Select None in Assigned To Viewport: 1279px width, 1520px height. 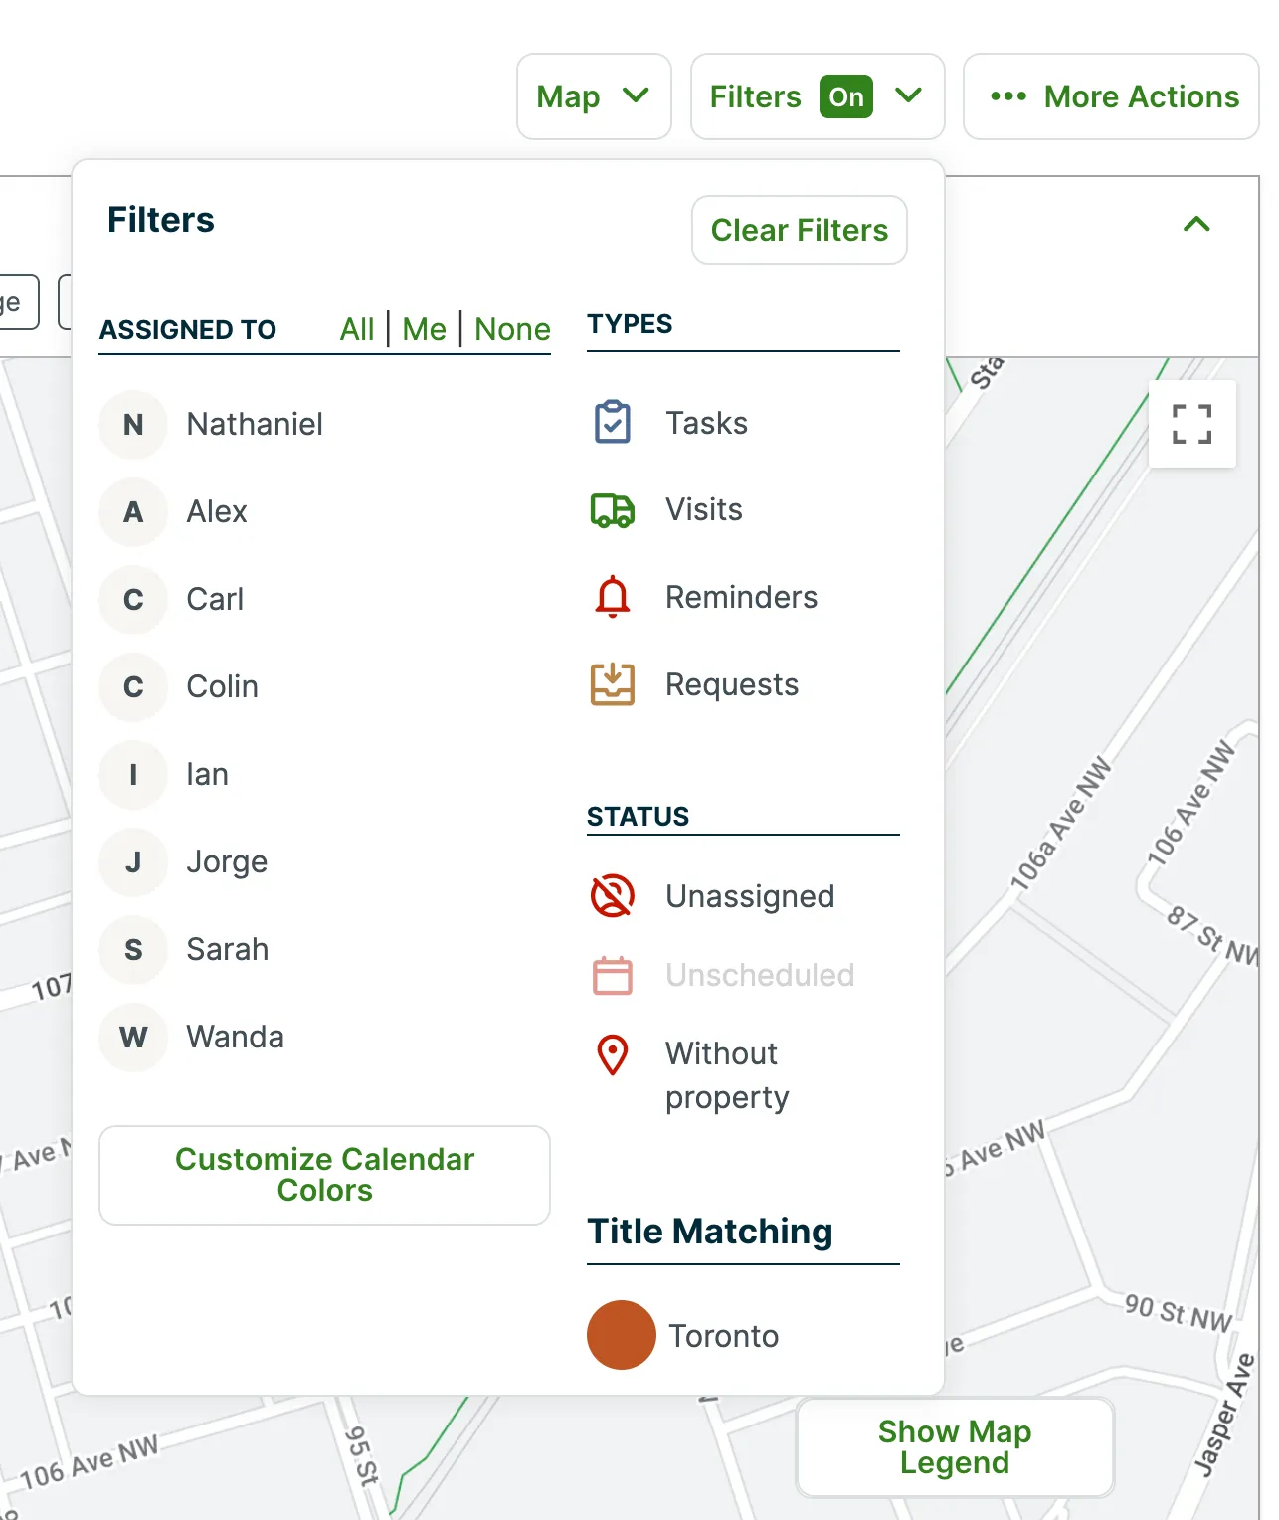click(x=512, y=329)
